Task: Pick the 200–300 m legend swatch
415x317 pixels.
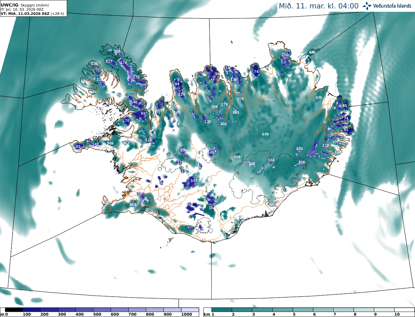Action: click(49, 310)
